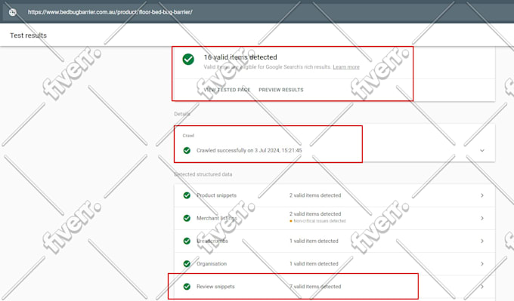514x301 pixels.
Task: Click Breadcrumbs '1 valid item detected' count
Action: coord(314,241)
